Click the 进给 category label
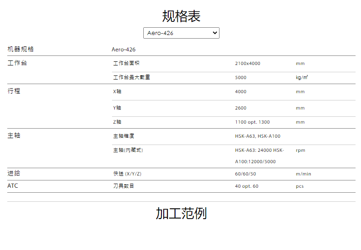The image size is (361, 250). pos(14,173)
